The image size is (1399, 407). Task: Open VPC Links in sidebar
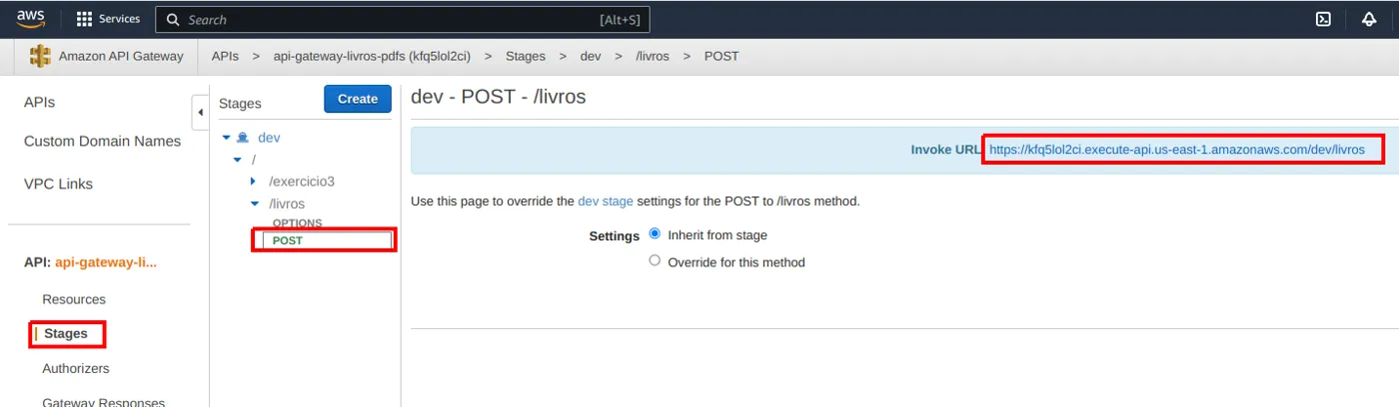click(58, 184)
